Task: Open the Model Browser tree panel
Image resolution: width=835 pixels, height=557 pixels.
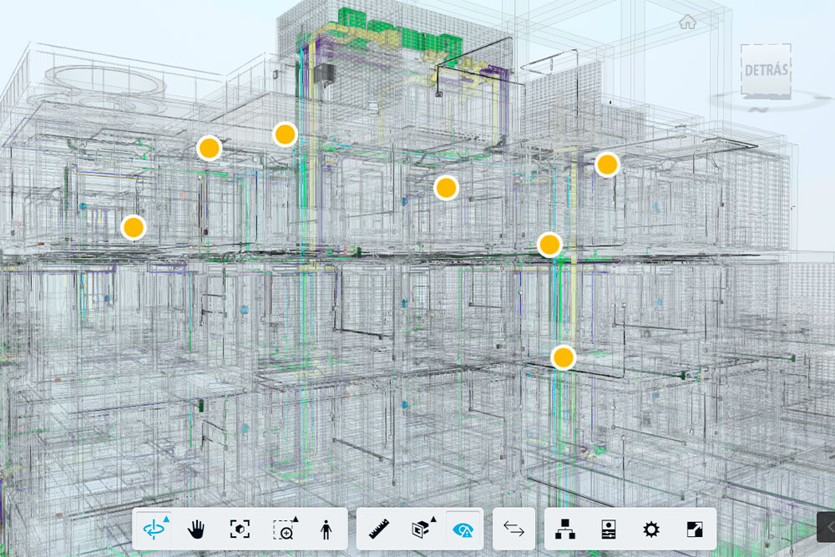Action: coord(565,529)
